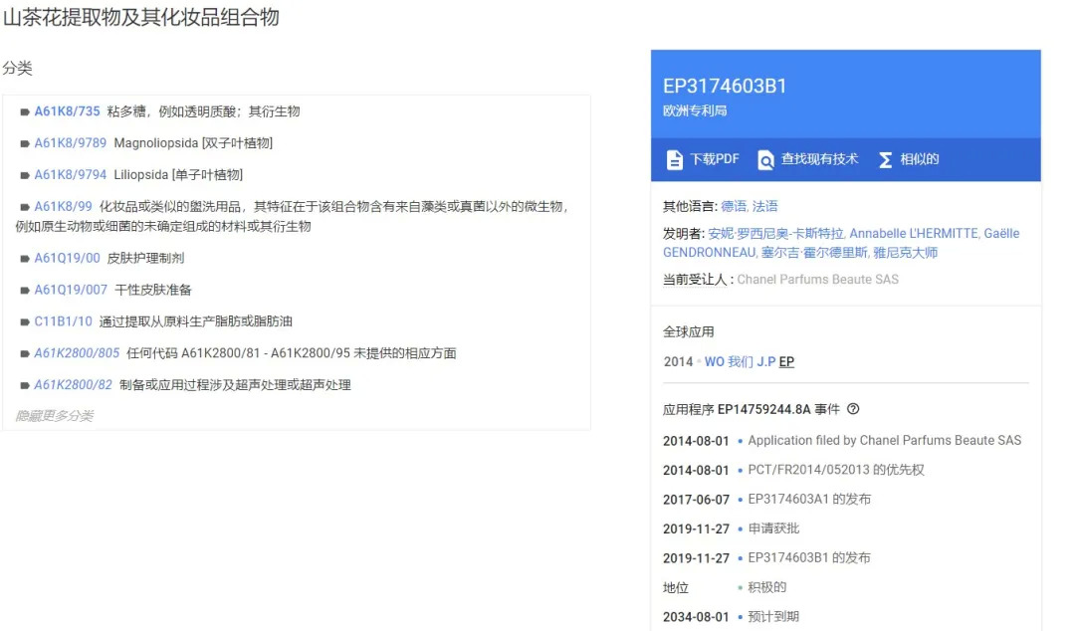The image size is (1075, 631).
Task: Click the tag icon beside A61K8/99
Action: [25, 206]
